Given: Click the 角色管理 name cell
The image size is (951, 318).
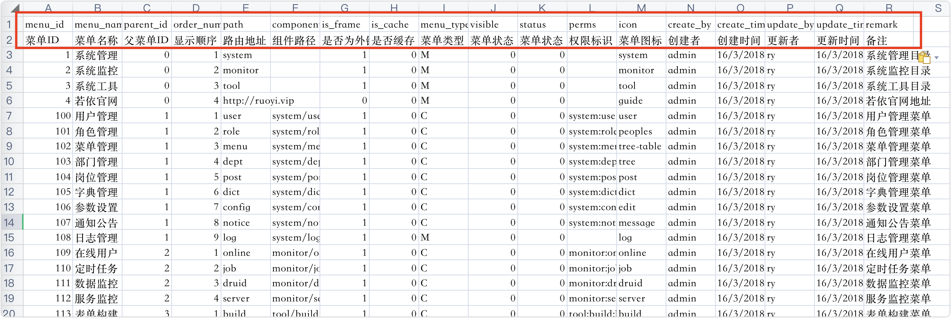Looking at the screenshot, I should coord(97,131).
